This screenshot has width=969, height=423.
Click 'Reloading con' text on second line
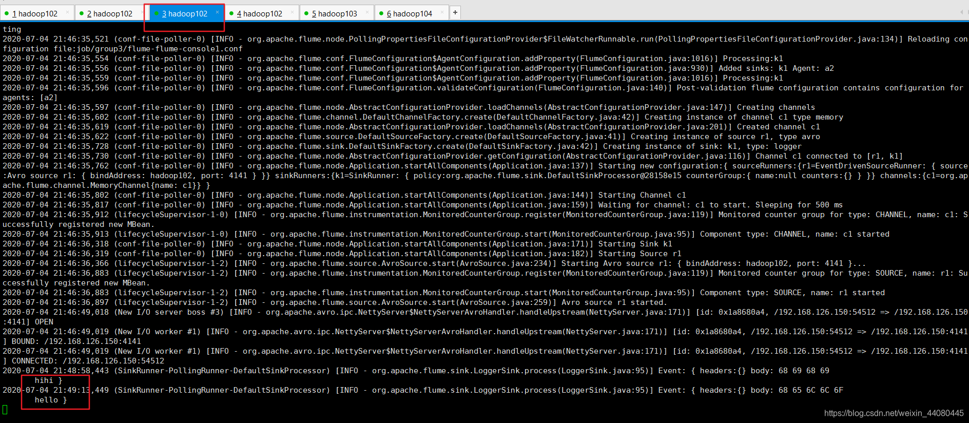(937, 39)
